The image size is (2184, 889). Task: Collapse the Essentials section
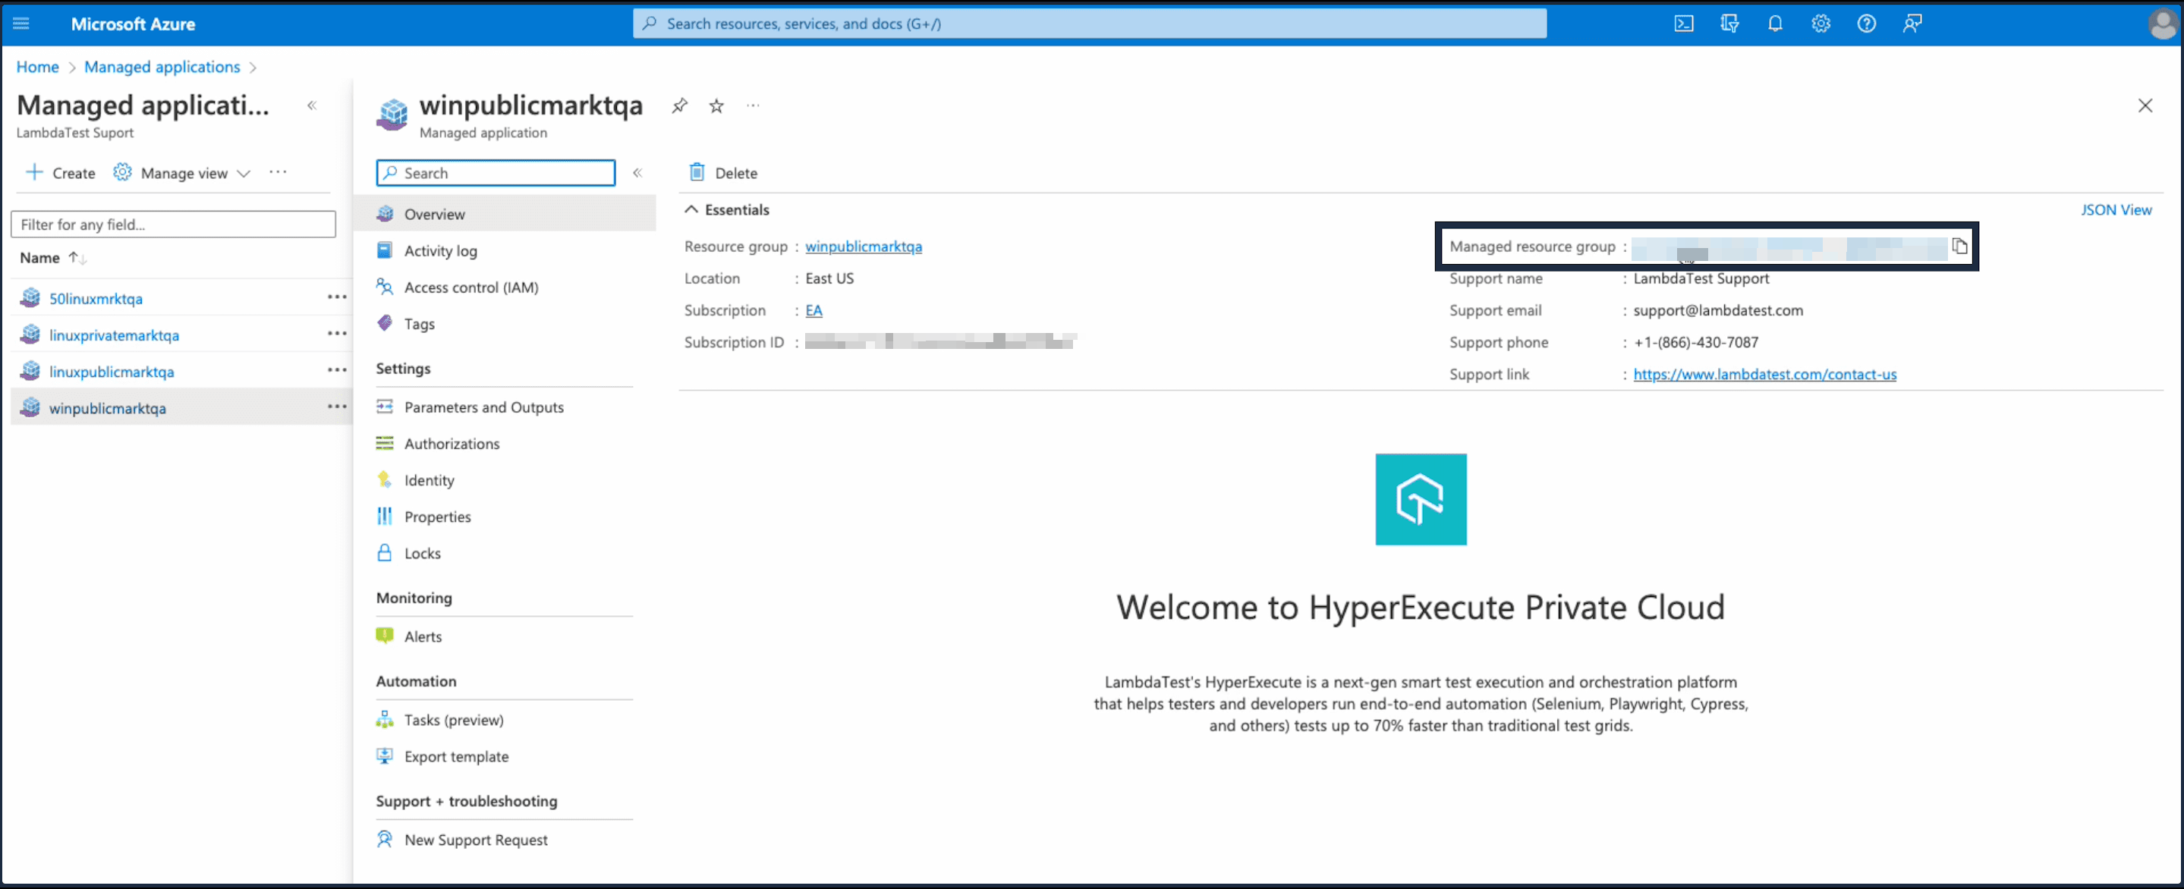pos(692,209)
